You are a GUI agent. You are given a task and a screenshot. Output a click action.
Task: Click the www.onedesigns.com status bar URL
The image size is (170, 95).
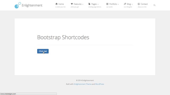(x=8, y=94)
